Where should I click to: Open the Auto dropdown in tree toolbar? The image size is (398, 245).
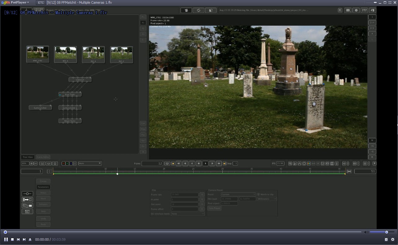point(90,163)
